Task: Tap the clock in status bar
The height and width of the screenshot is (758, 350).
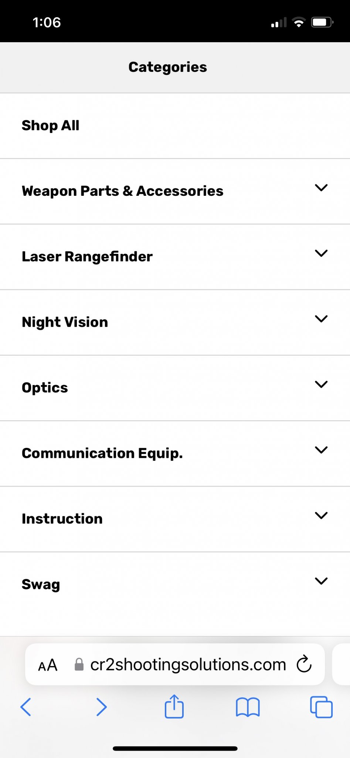Action: 47,23
